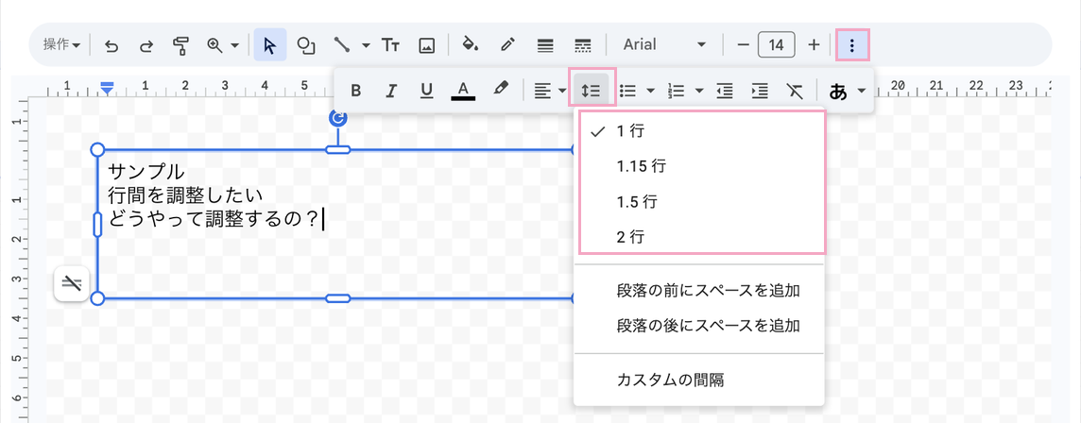The width and height of the screenshot is (1081, 423).
Task: Click the text fitting options icon beside the box
Action: pos(71,283)
